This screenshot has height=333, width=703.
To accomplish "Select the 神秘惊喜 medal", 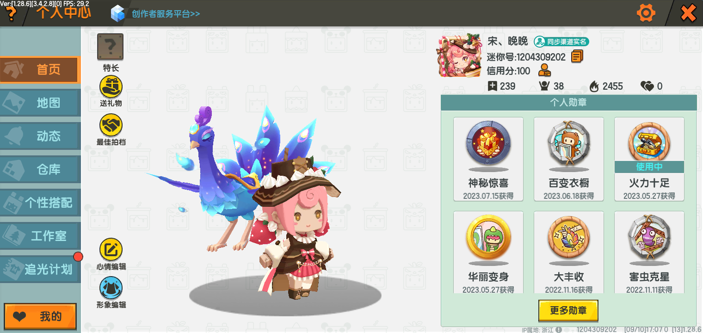I will pos(488,159).
